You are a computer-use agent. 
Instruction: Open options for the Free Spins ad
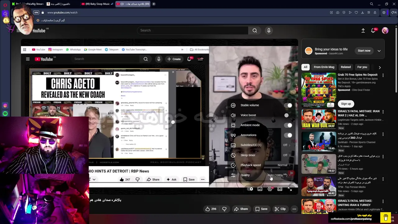(x=383, y=75)
